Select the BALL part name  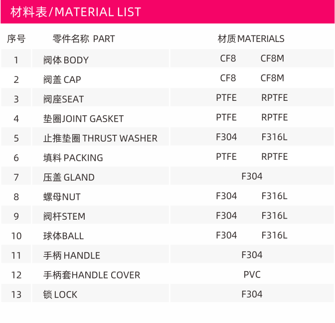click(x=63, y=236)
